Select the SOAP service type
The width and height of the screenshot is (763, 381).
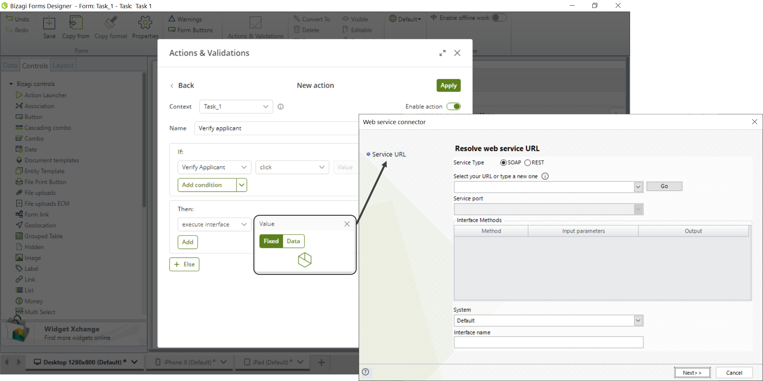[x=503, y=163]
